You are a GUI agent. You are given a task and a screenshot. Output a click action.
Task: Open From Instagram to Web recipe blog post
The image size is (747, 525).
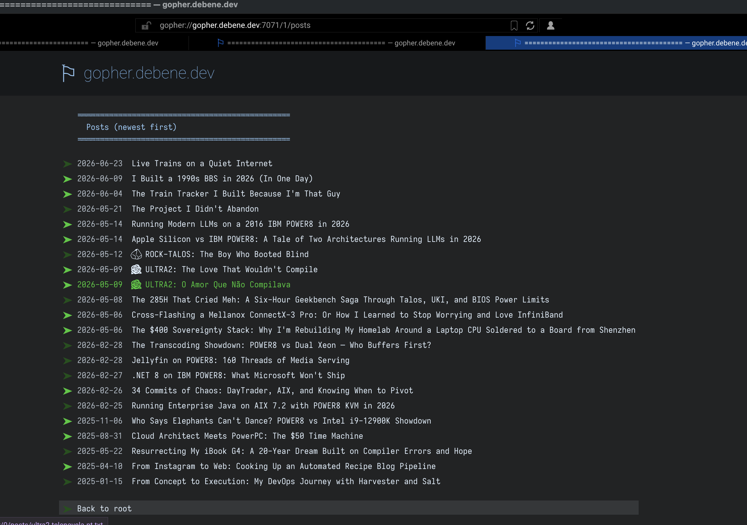pyautogui.click(x=284, y=466)
